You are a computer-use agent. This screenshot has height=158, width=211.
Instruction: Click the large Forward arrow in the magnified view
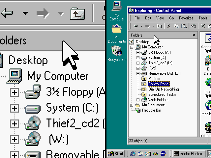[x=43, y=13]
